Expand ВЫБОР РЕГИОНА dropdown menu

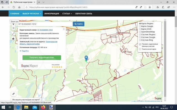[x=32, y=13]
